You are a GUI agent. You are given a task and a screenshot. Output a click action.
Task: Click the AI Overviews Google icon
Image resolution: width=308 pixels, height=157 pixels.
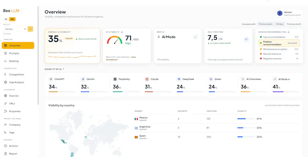click(x=243, y=79)
